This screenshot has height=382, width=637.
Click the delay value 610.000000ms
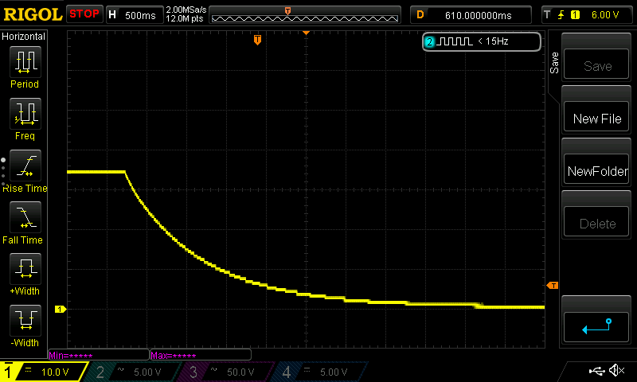(x=479, y=15)
